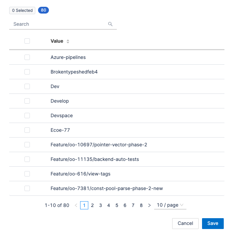Image resolution: width=237 pixels, height=249 pixels.
Task: Select the Brokentypeshedfeb4 row checkbox
Action: pos(27,72)
